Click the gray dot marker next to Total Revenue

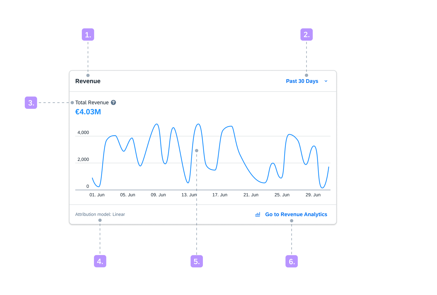[x=73, y=102]
